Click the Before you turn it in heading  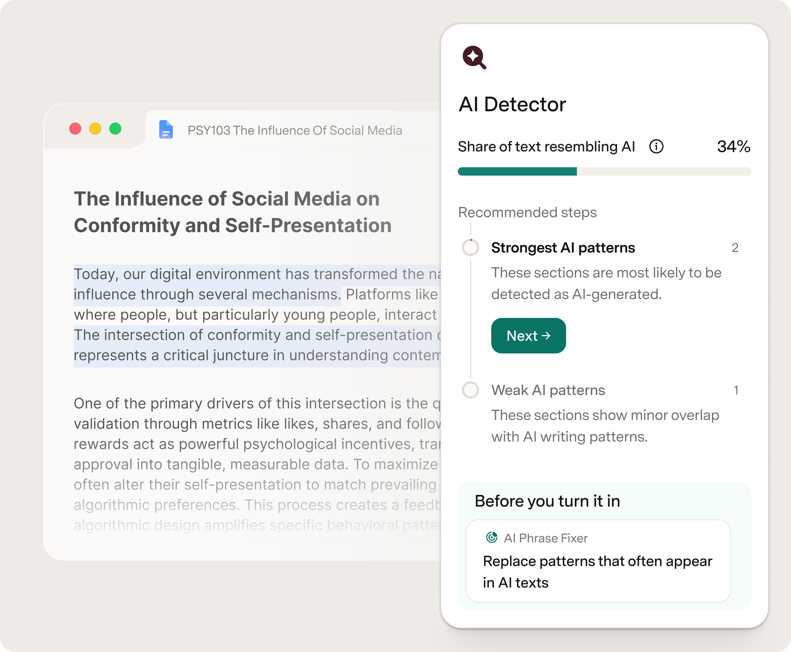click(x=547, y=501)
